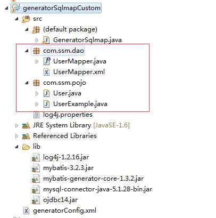Select the com.ssm.dao package label
Viewport: 216px width, 218px height.
point(63,51)
